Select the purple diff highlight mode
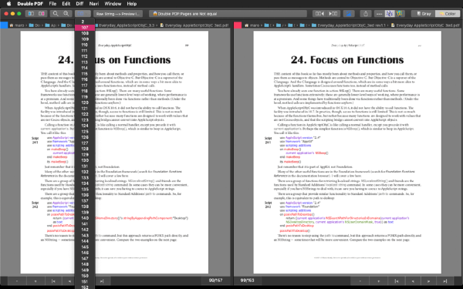 [390, 14]
